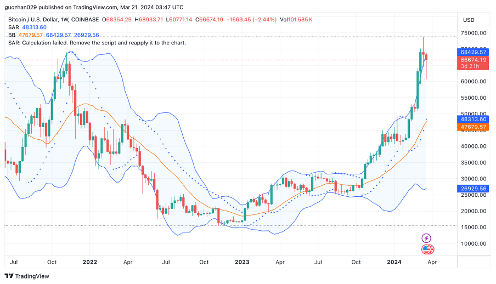Click the guozhan029 published header text
This screenshot has width=496, height=284.
(93, 7)
